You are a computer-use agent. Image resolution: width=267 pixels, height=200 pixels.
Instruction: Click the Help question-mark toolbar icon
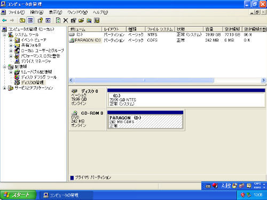[x=40, y=20]
